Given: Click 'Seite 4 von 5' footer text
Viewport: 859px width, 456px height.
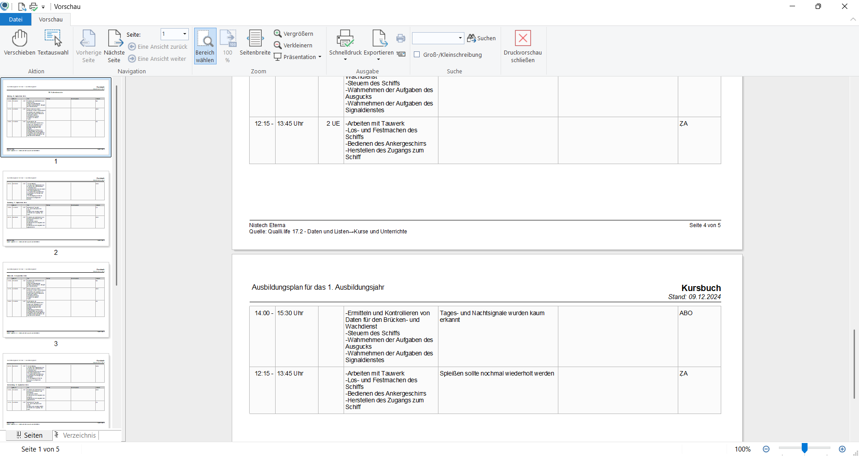Looking at the screenshot, I should tap(705, 225).
